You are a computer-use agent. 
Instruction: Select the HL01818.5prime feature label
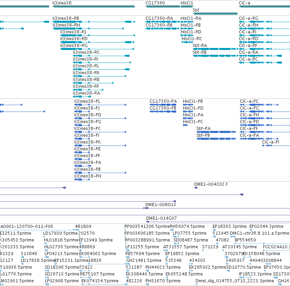(61, 240)
